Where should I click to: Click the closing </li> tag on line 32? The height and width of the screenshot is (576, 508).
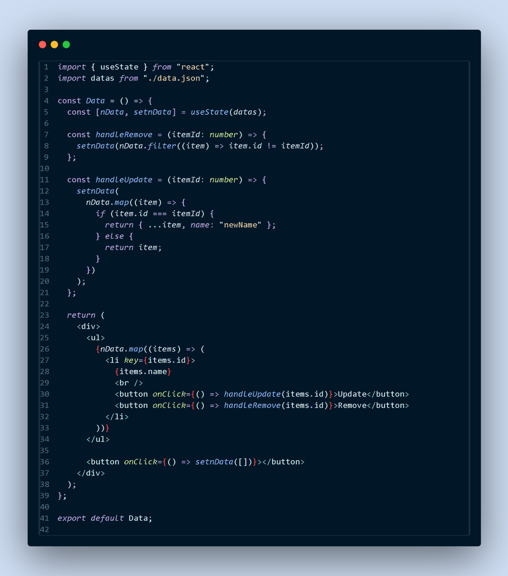coord(117,417)
